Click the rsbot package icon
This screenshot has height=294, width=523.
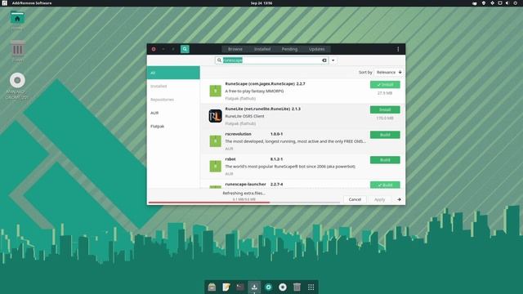click(215, 166)
